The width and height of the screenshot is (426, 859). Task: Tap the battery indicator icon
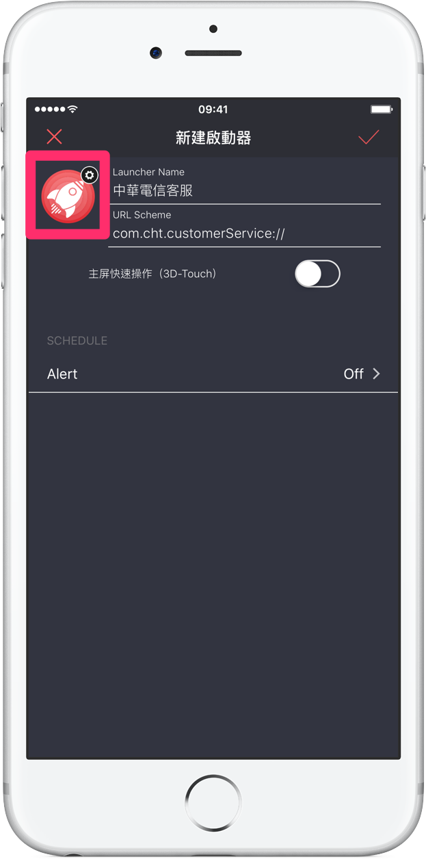(381, 110)
